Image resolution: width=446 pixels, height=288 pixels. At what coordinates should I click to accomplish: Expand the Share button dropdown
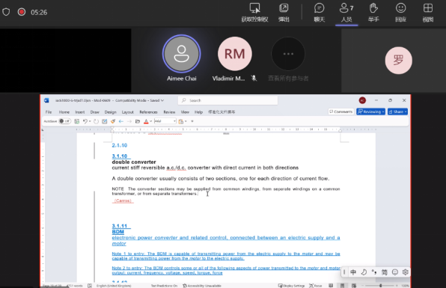(406, 111)
